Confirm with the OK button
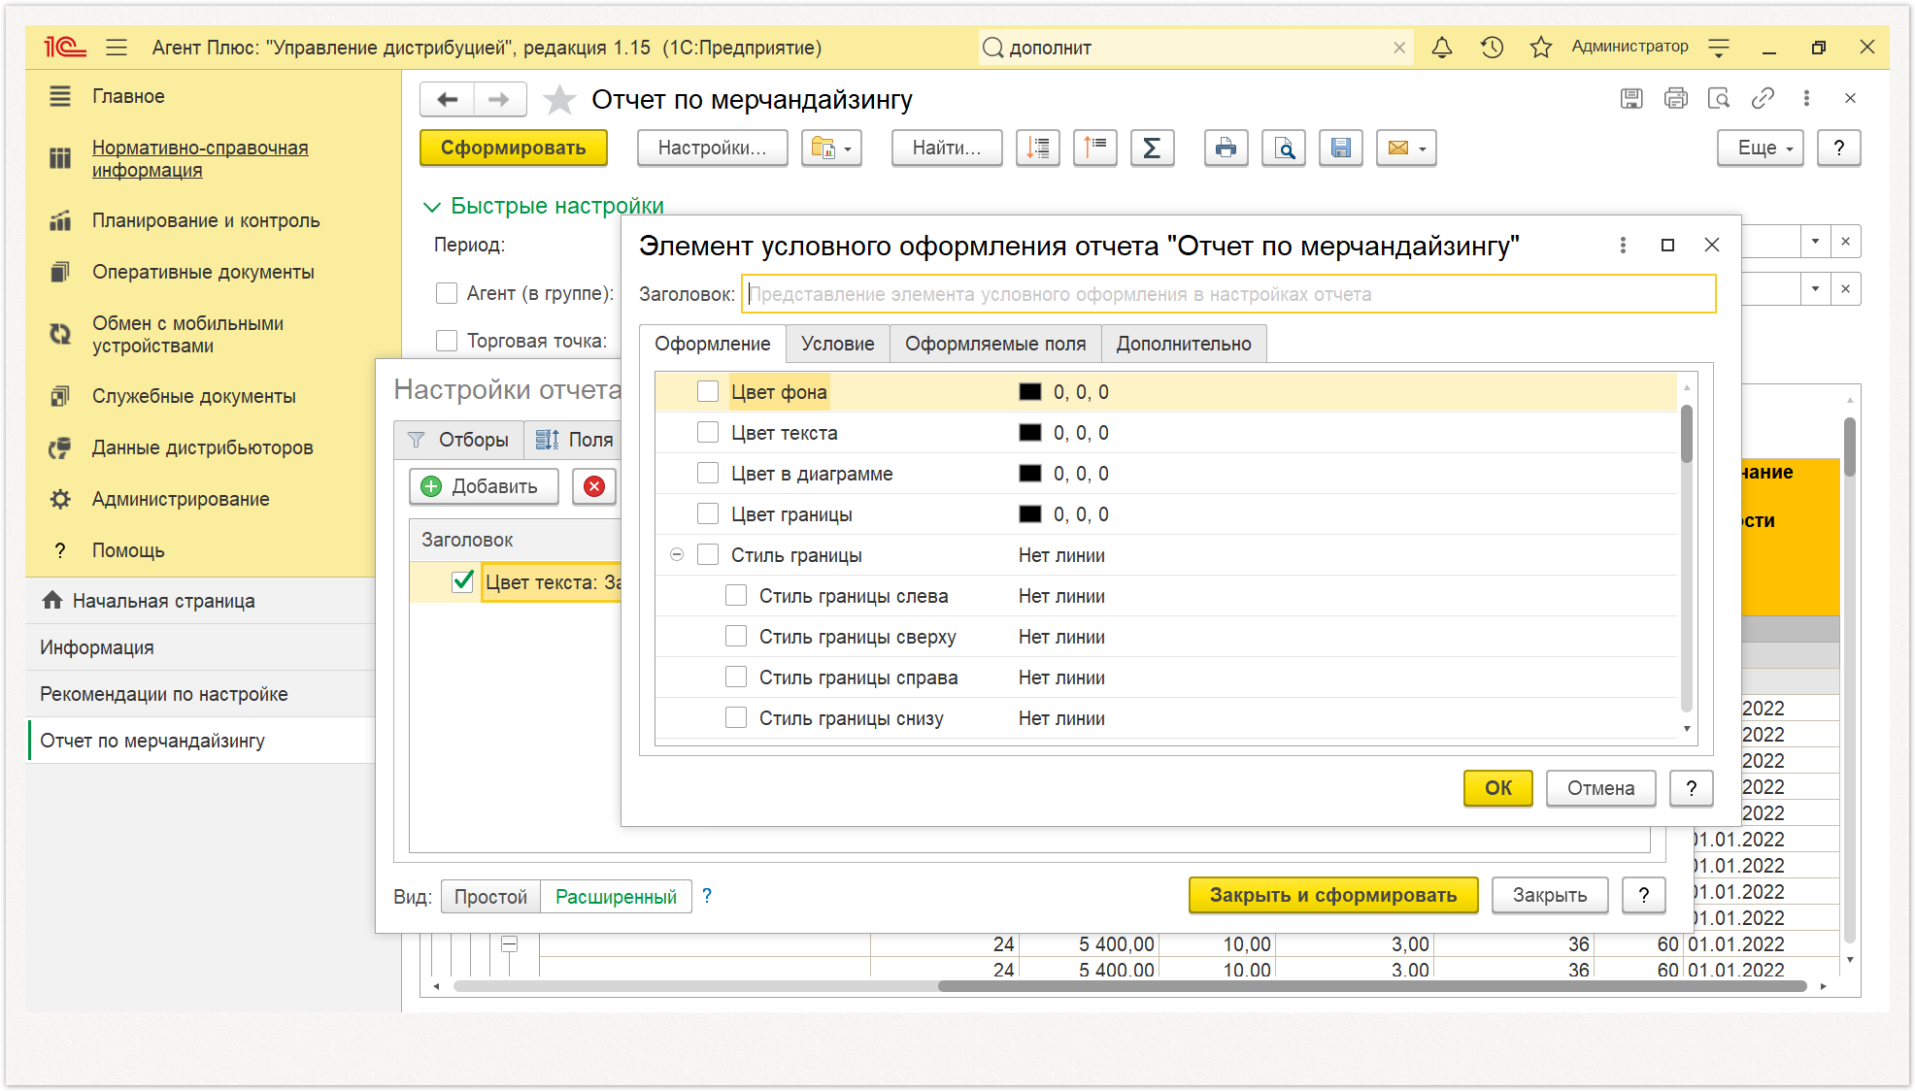 (1498, 788)
